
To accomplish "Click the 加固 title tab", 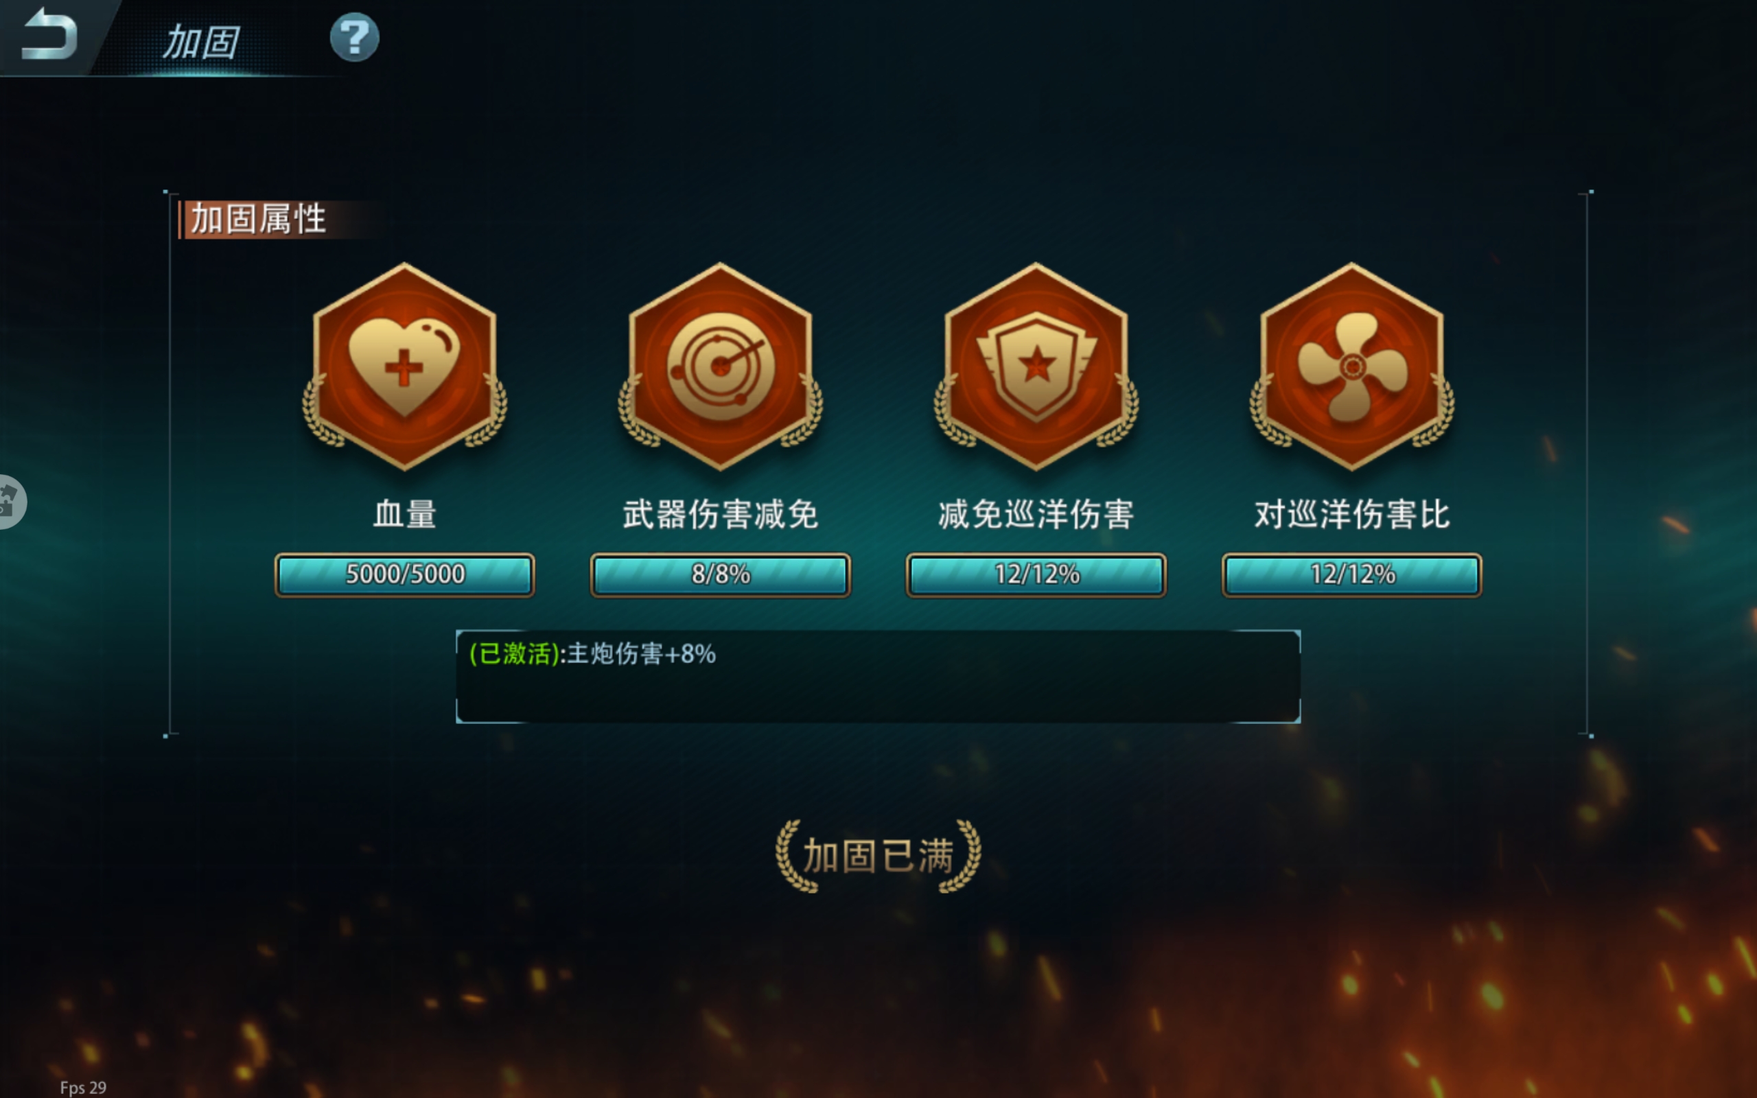I will [x=200, y=41].
